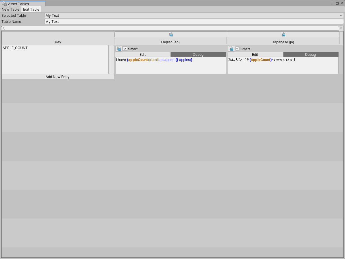The image size is (345, 259).
Task: Click the Add New Entry button
Action: tap(57, 77)
